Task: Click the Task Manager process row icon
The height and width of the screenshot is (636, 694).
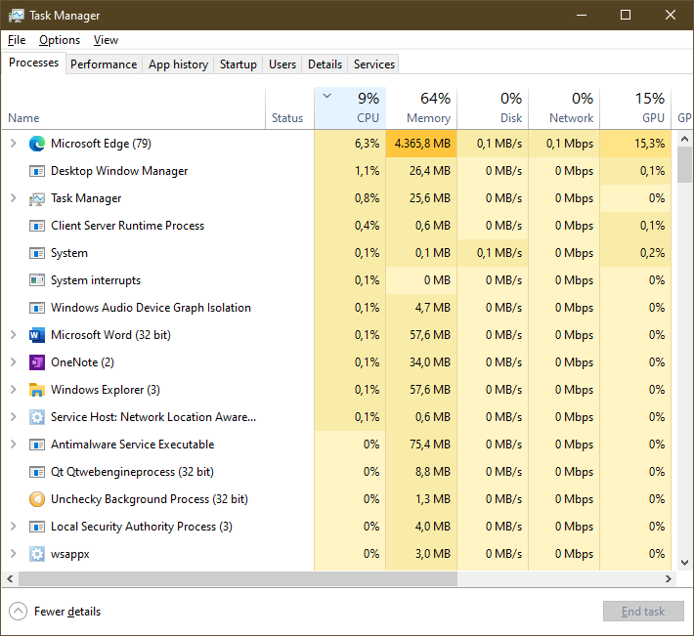Action: coord(37,199)
